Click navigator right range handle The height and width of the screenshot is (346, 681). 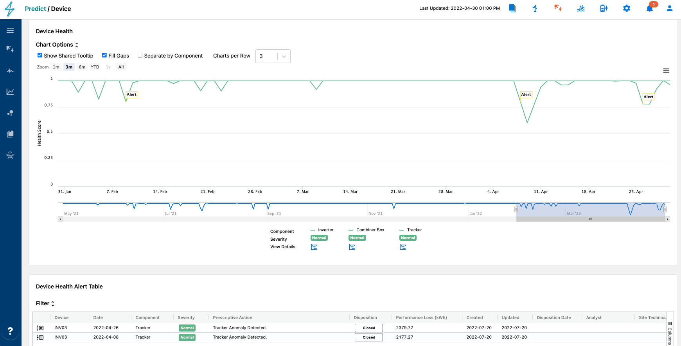(x=665, y=209)
